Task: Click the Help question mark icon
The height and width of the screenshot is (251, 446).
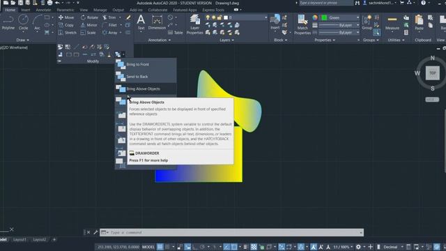Action: [x=424, y=3]
